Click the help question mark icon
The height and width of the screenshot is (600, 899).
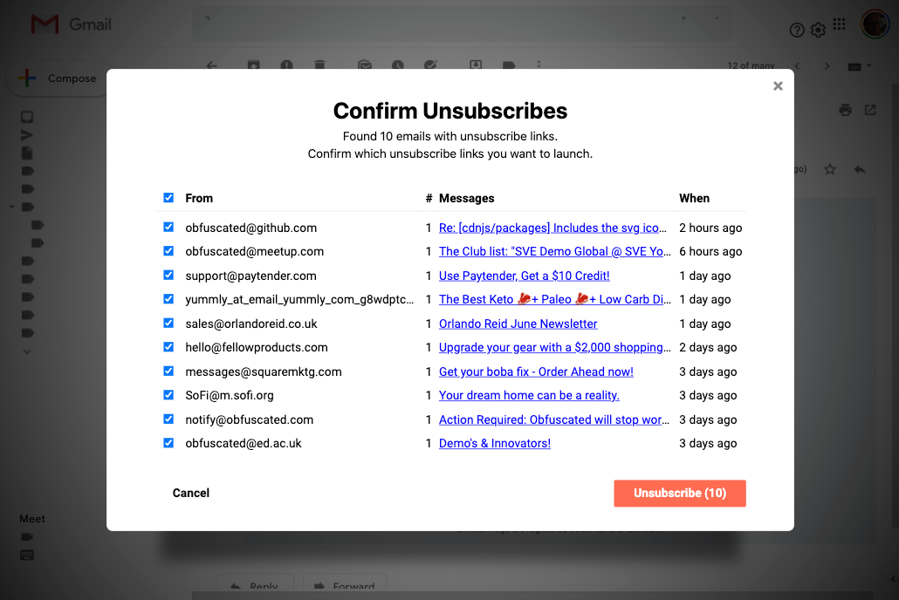tap(796, 30)
